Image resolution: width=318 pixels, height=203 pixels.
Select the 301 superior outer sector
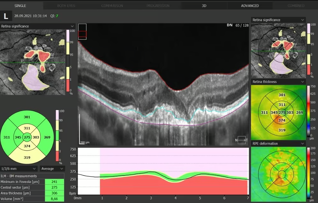27,117
